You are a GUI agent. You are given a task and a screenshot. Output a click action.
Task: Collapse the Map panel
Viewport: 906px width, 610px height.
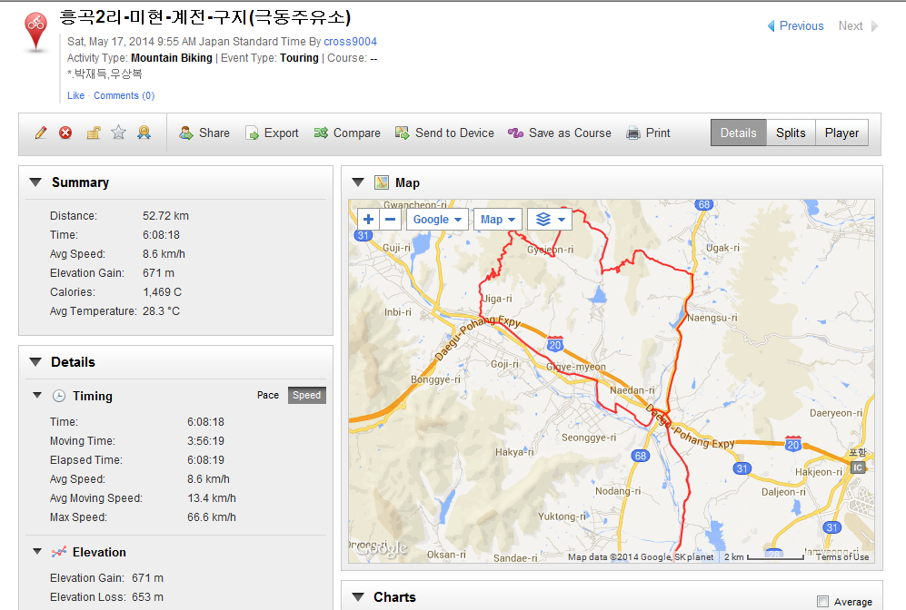click(358, 182)
